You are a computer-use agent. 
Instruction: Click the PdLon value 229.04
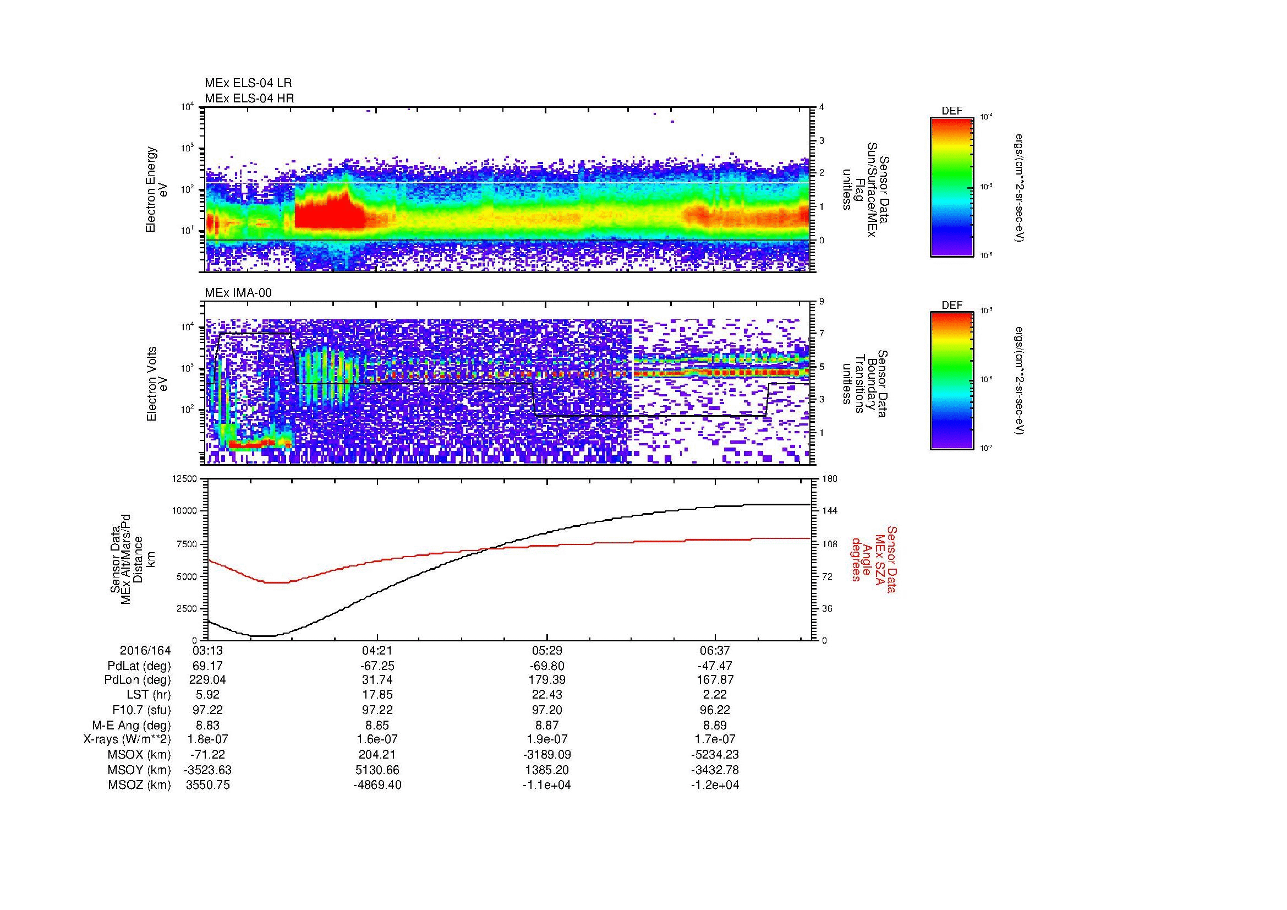(208, 680)
